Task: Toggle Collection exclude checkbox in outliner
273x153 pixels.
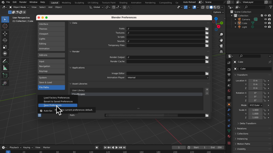Action: tap(262, 16)
